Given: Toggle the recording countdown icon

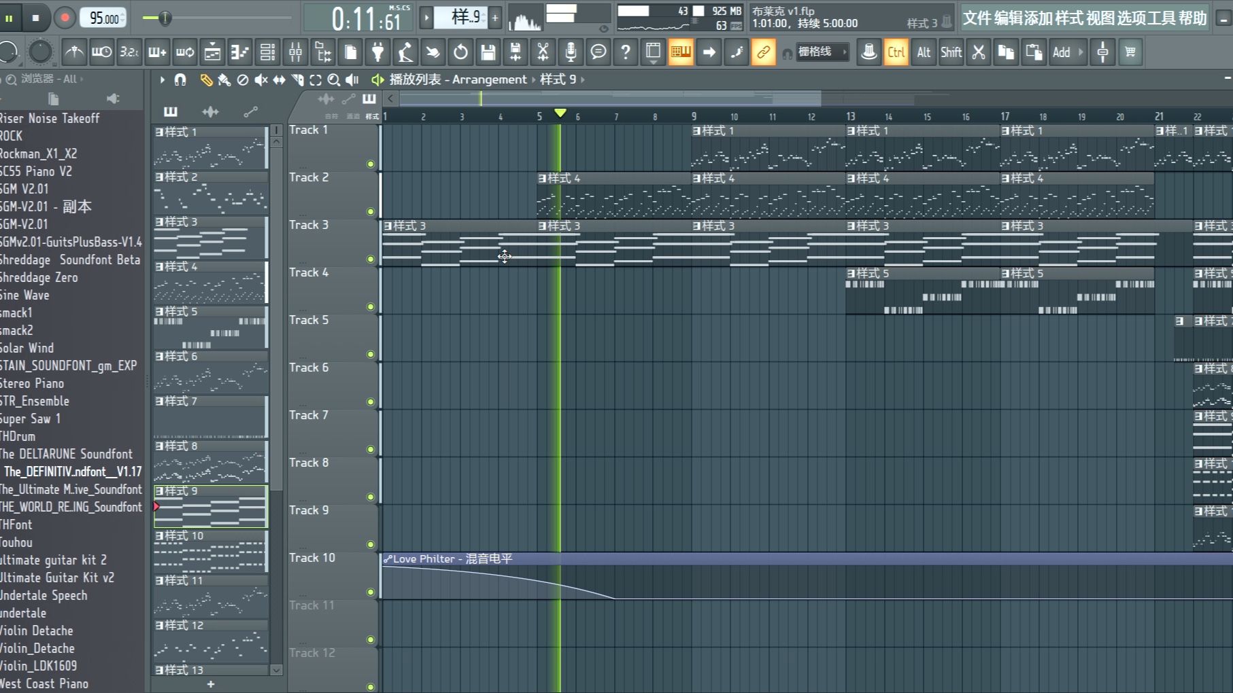Looking at the screenshot, I should (129, 52).
